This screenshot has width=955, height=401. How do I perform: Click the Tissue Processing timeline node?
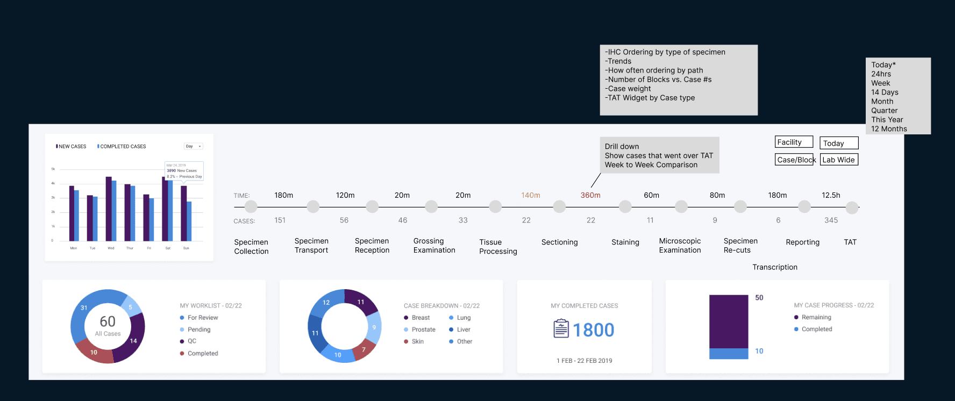tap(495, 206)
